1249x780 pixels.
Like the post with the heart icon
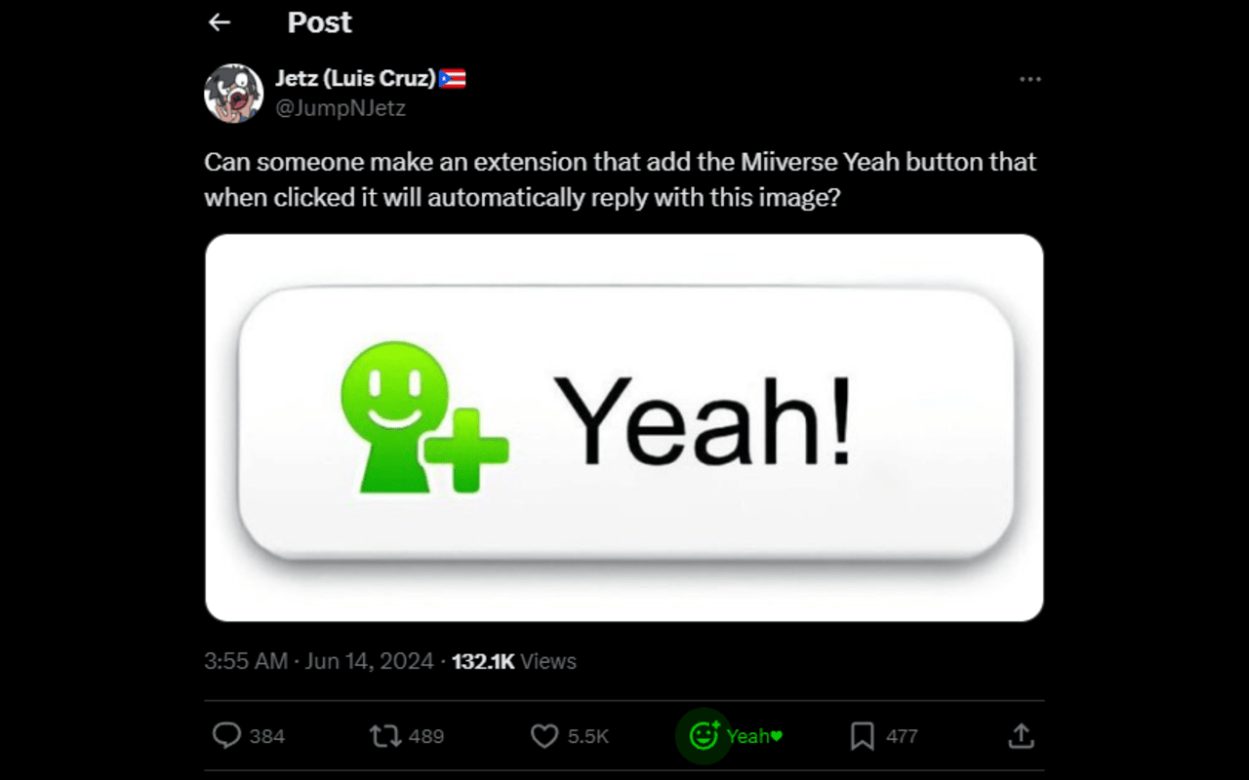544,735
